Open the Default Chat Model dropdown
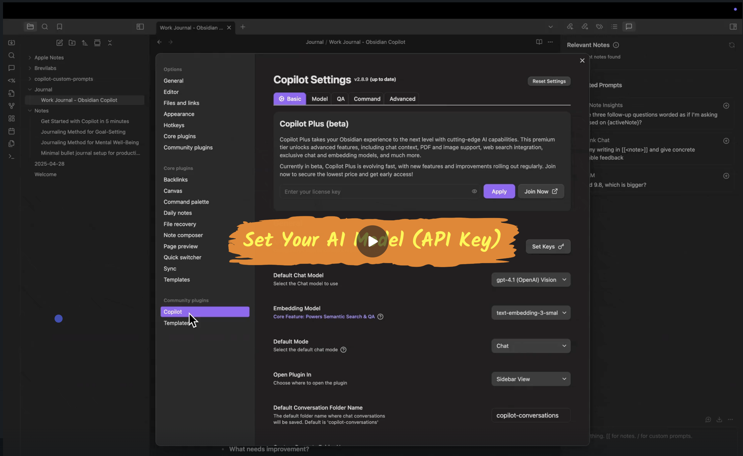 click(531, 280)
